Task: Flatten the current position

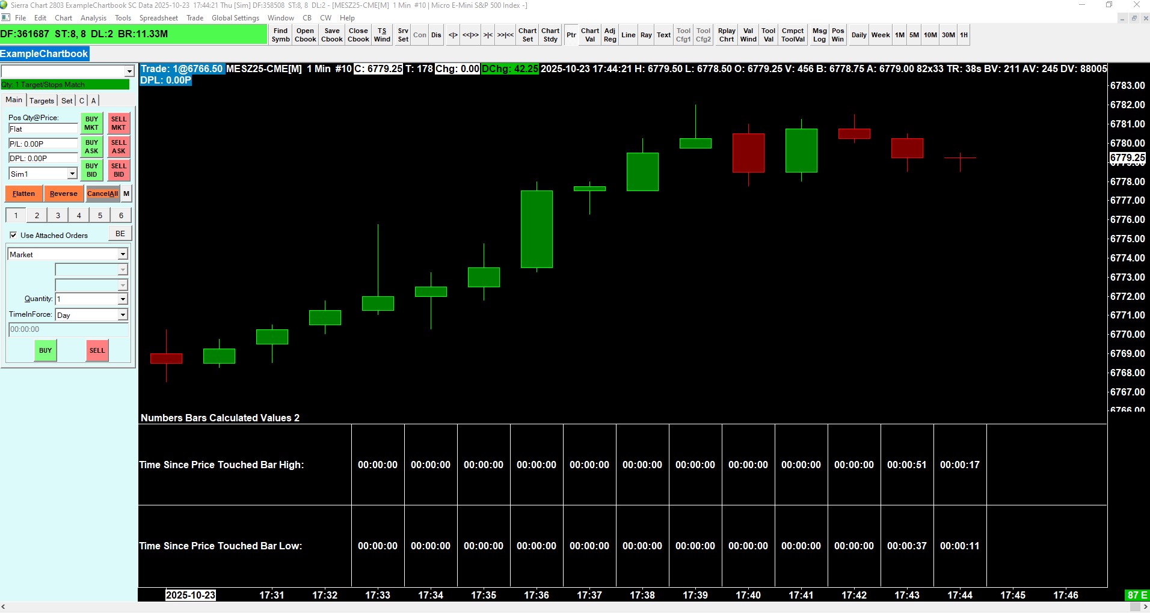Action: [x=23, y=194]
